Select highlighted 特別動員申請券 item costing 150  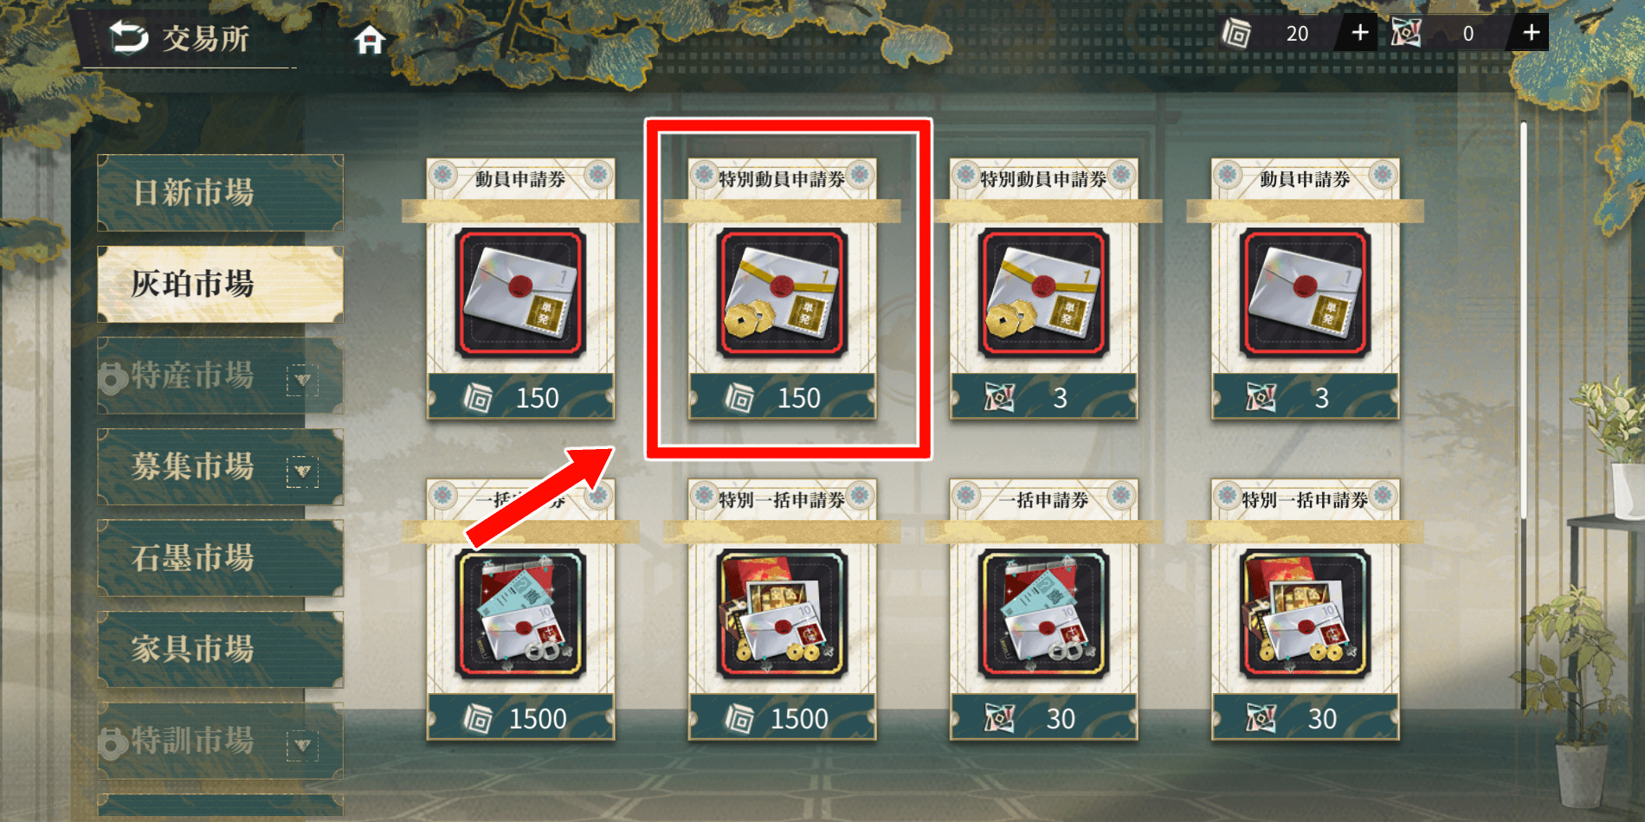[x=782, y=289]
